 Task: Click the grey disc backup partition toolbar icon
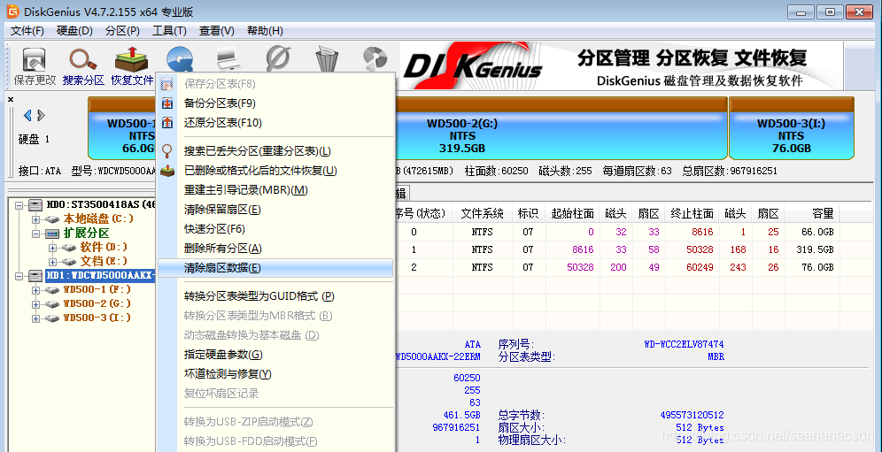click(375, 59)
